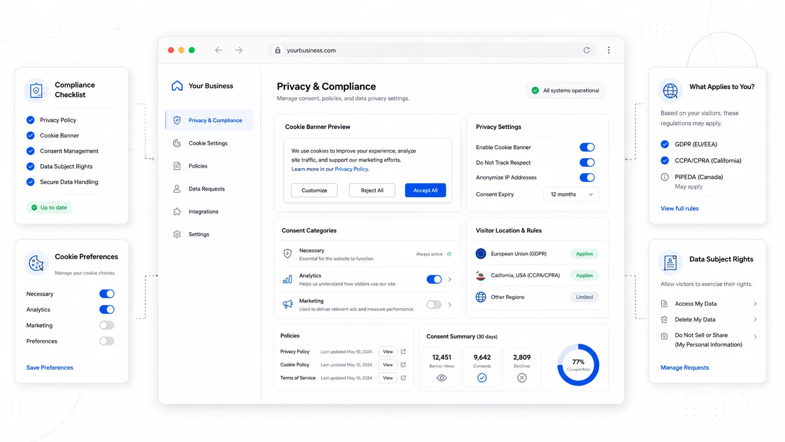Click the Analytics bar chart icon

[x=288, y=279]
